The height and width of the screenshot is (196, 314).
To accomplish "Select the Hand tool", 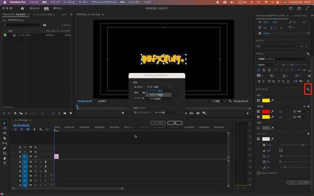I will click(x=5, y=159).
